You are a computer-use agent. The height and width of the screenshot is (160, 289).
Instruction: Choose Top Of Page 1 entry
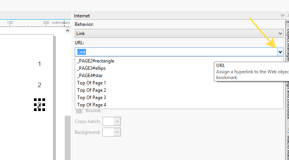(91, 83)
